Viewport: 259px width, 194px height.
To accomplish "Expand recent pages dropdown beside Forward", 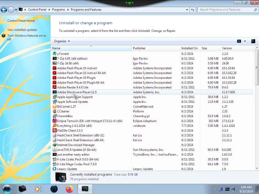I will pos(16,10).
